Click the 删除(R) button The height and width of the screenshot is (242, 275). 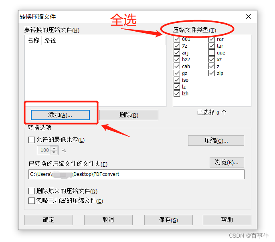[x=129, y=115]
